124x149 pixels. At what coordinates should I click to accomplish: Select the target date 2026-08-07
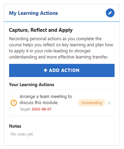click(x=41, y=109)
